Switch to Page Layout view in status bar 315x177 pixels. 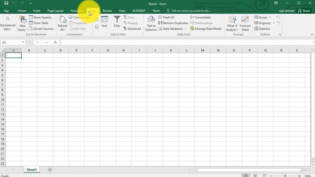(255, 176)
